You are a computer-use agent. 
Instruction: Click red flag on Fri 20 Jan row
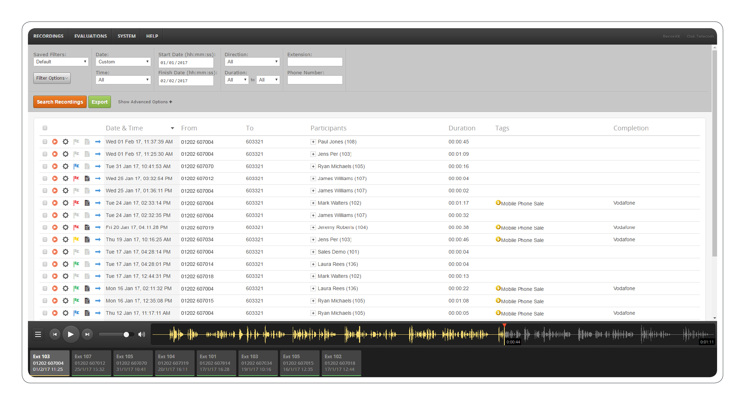[x=76, y=227]
